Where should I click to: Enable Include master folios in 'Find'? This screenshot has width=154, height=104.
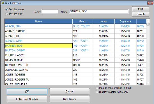(97, 88)
